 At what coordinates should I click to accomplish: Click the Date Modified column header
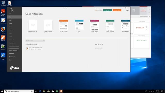tap(99, 45)
